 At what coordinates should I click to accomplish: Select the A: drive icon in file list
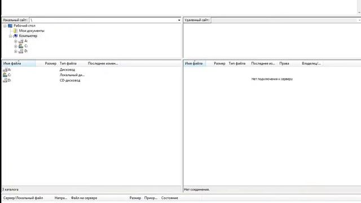(x=5, y=69)
